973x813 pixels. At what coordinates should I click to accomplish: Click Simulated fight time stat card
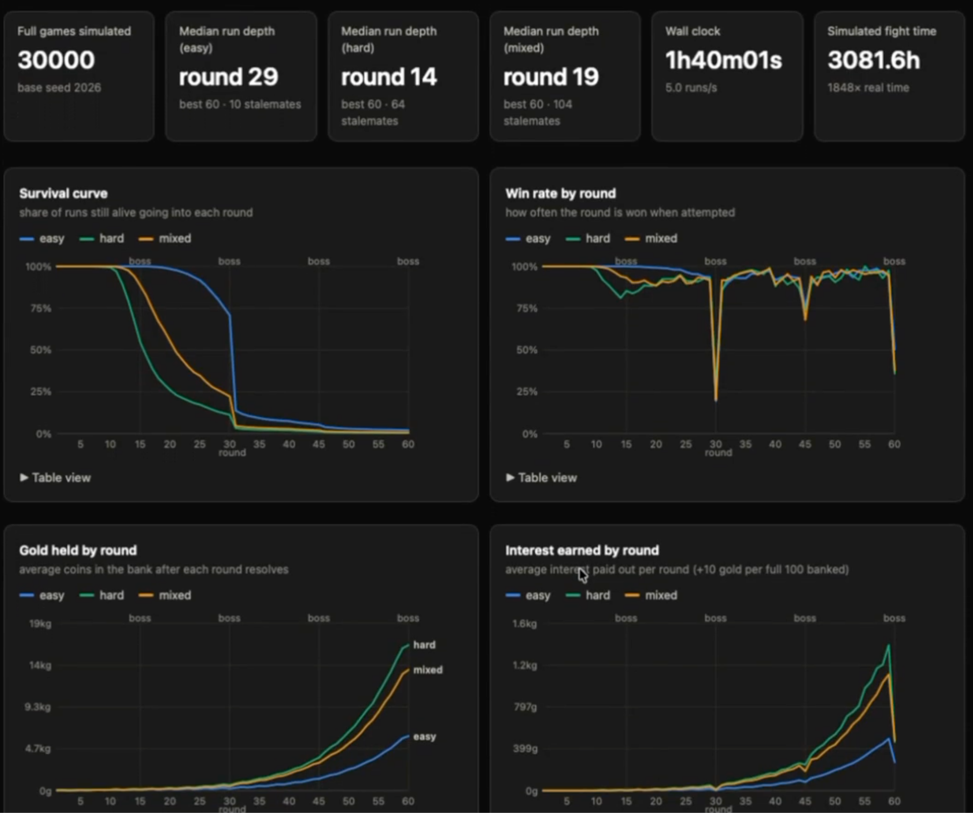(x=889, y=77)
